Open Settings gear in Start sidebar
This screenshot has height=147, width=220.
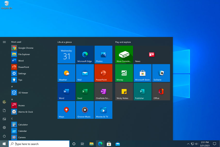4,127
